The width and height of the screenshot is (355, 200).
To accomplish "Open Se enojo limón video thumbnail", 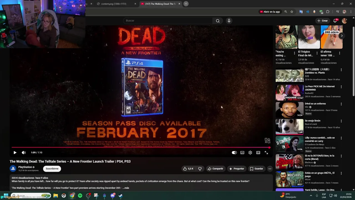I will click(x=290, y=127).
